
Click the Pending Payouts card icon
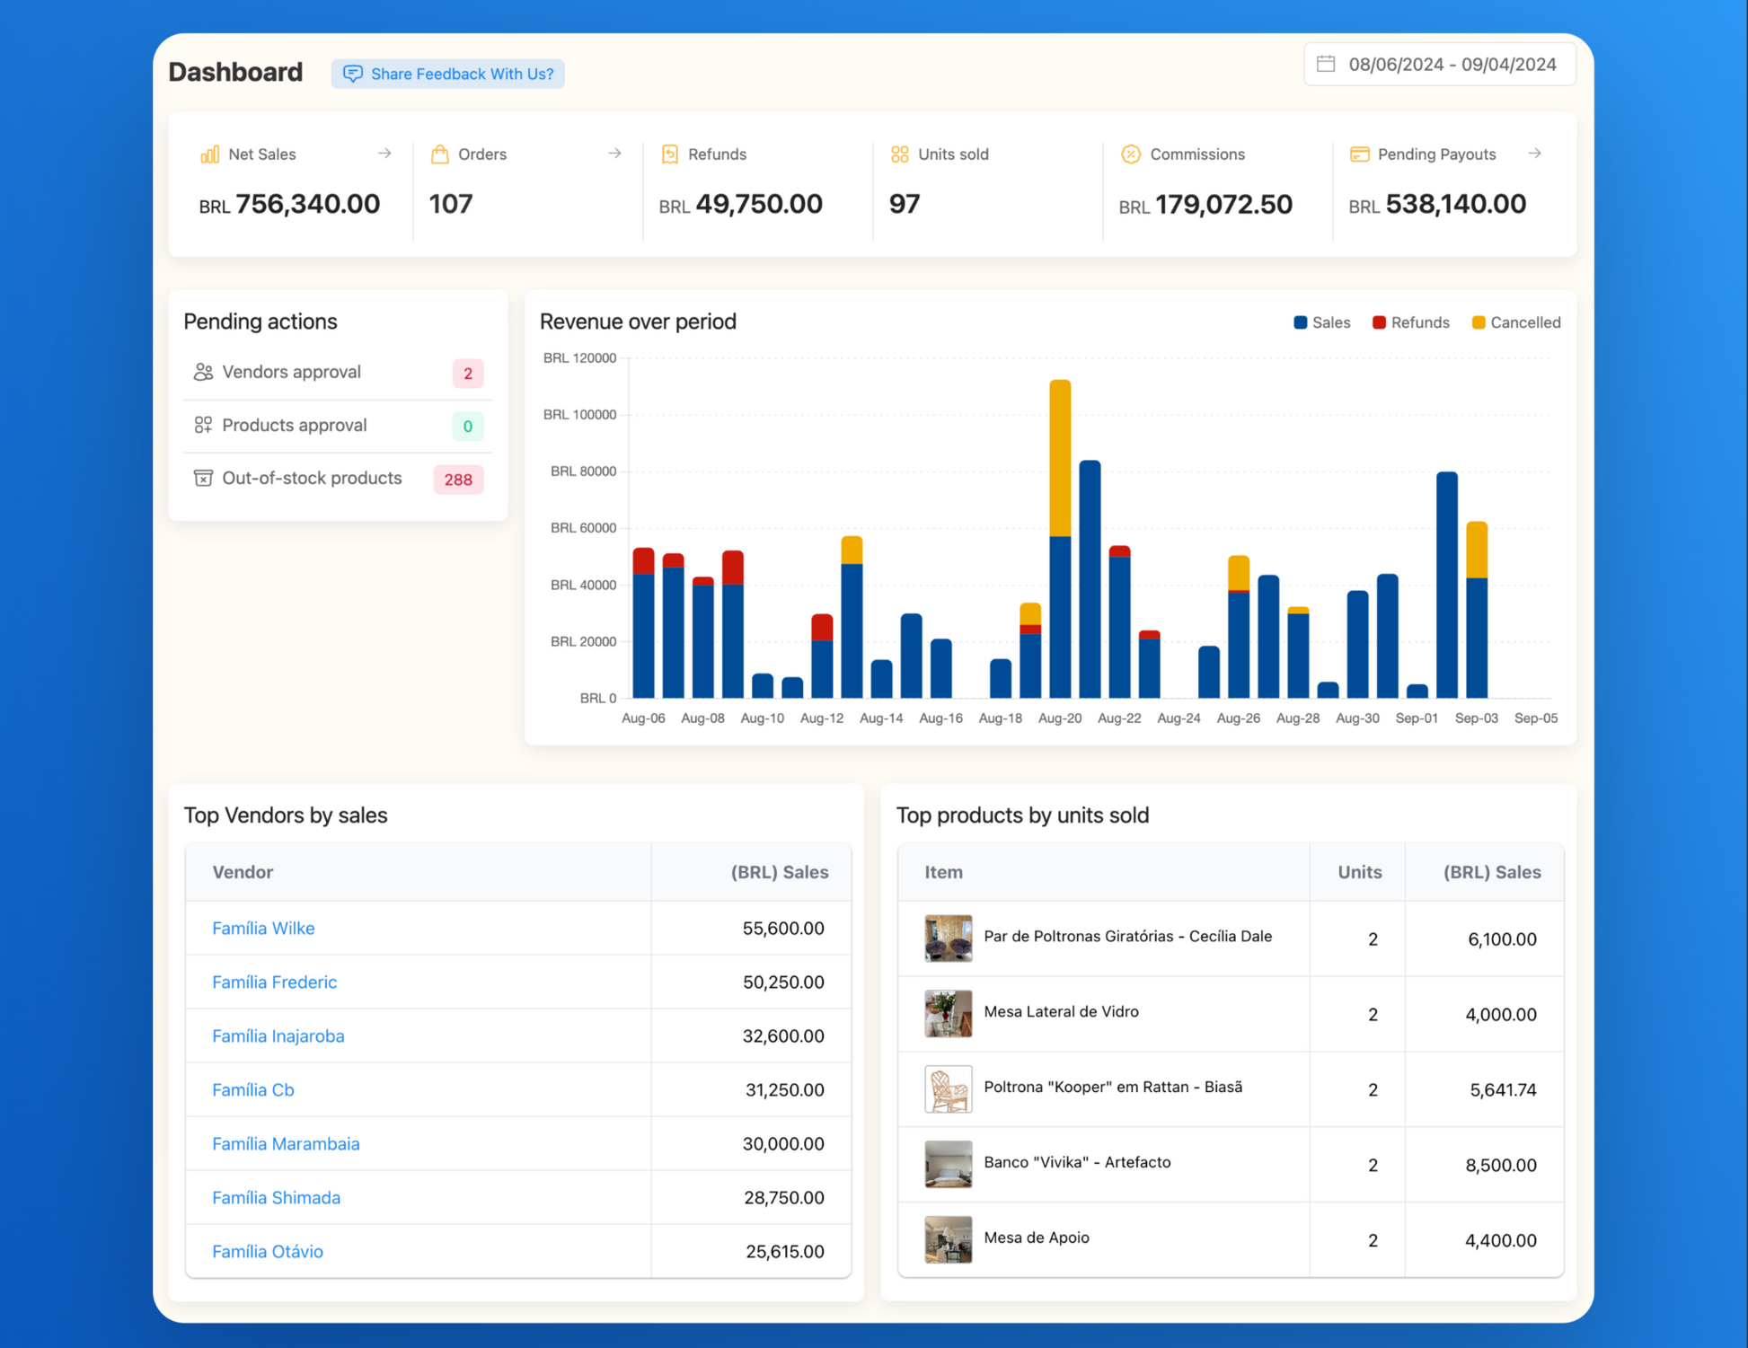pos(1359,154)
